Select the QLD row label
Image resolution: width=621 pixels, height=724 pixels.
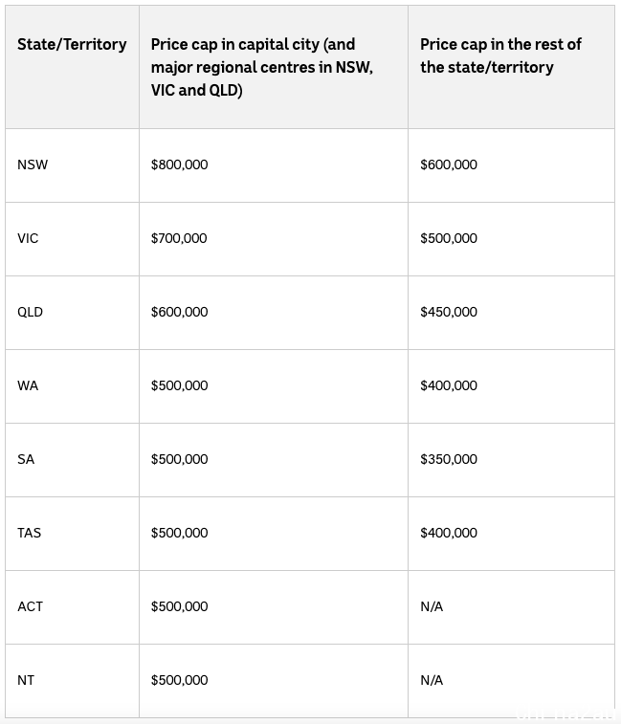30,312
